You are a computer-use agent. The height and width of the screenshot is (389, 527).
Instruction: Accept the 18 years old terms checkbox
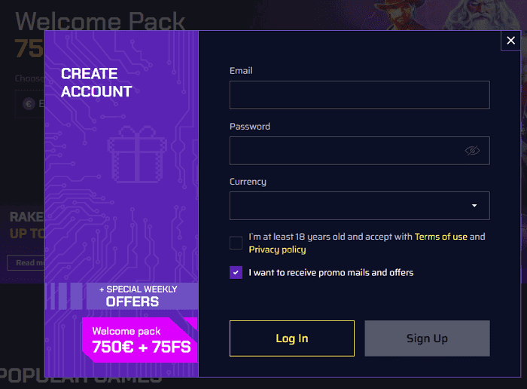point(236,243)
